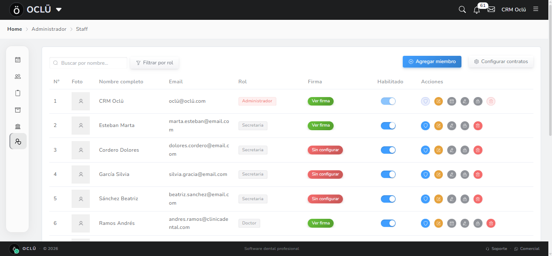Screen dimensions: 552x256
Task: Open Configurar contratos
Action: pos(501,61)
